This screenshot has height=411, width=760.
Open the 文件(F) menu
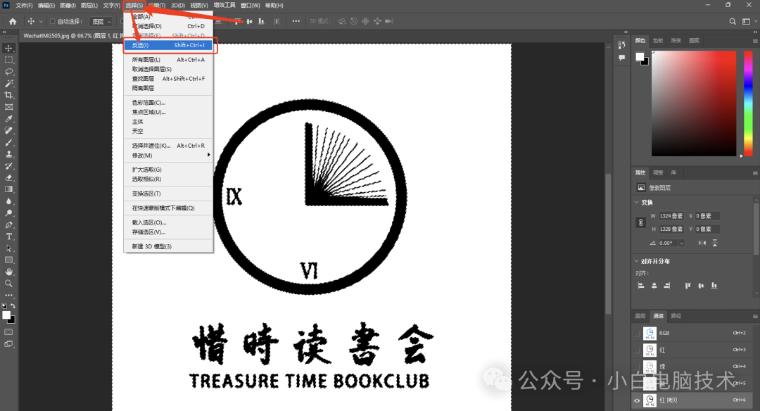pyautogui.click(x=24, y=6)
